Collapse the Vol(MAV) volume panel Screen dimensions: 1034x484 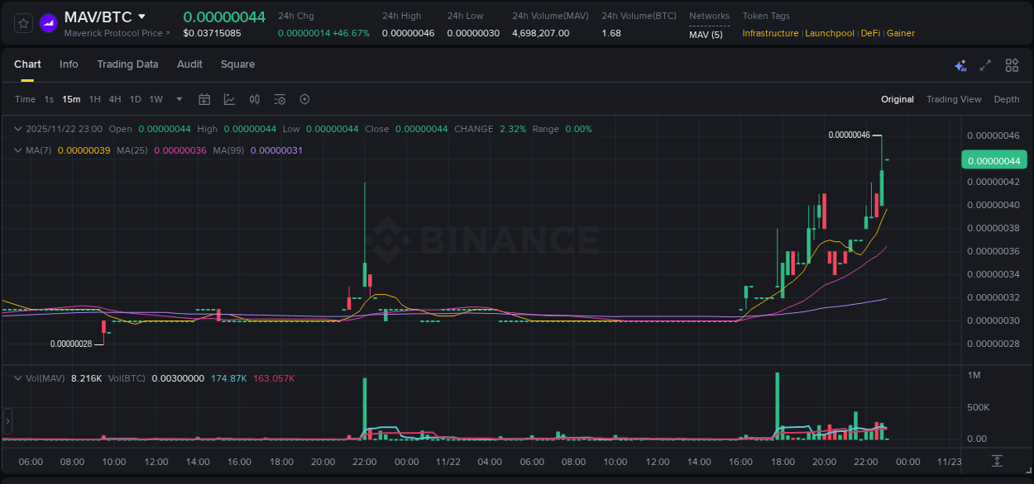pyautogui.click(x=17, y=377)
